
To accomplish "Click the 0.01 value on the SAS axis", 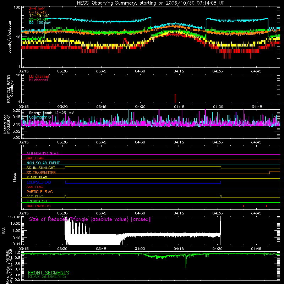I will (16, 244).
